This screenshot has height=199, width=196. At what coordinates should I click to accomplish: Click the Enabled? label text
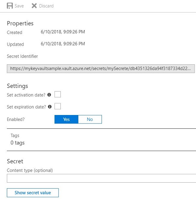click(x=16, y=119)
